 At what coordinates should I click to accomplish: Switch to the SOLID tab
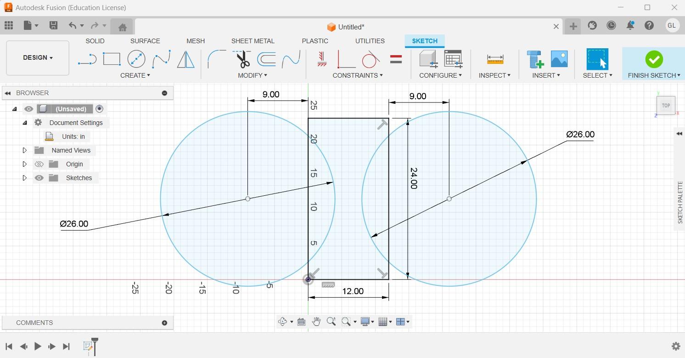95,41
